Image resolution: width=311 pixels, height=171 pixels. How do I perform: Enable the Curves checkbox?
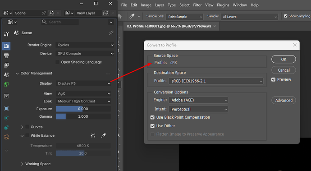click(x=27, y=127)
